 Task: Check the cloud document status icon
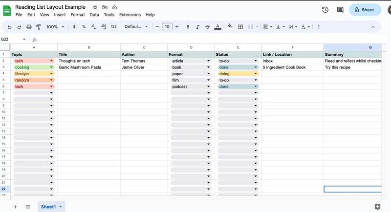tap(114, 7)
